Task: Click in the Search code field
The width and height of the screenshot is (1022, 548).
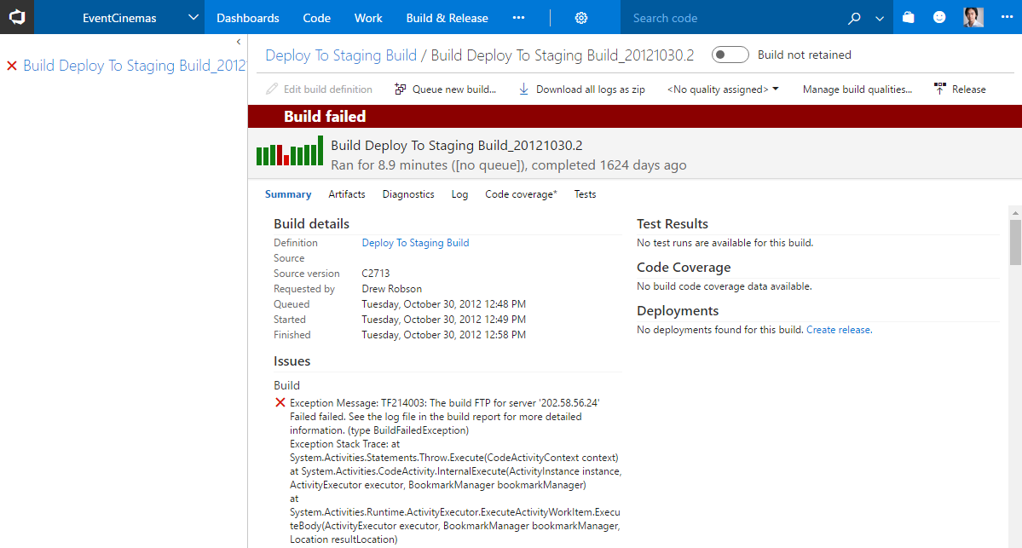Action: coord(733,18)
